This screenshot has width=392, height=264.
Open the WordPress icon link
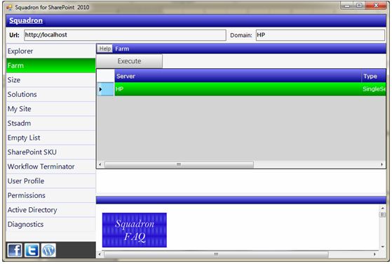[48, 250]
